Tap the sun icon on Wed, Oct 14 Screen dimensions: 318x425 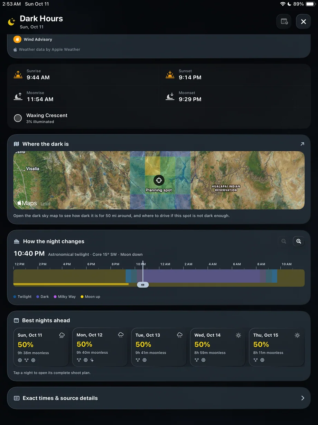click(238, 335)
